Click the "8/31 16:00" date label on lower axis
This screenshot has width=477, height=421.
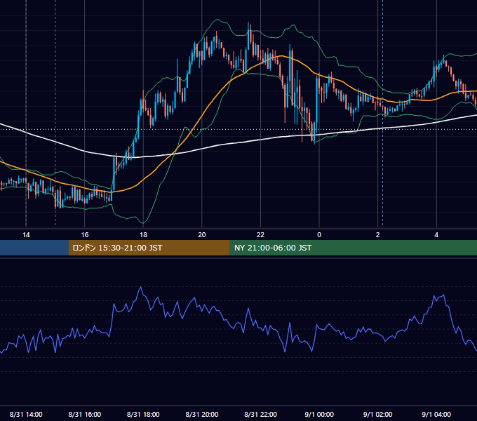(x=85, y=414)
